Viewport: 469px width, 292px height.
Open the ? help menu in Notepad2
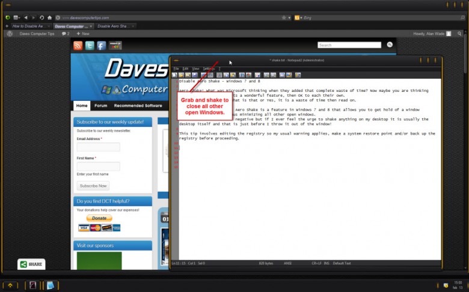tap(219, 68)
